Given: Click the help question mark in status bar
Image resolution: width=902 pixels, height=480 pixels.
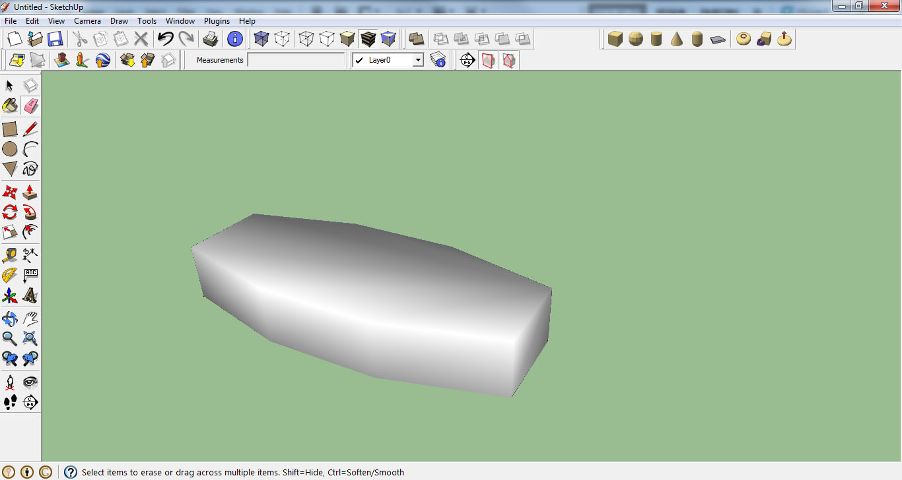Looking at the screenshot, I should (71, 472).
